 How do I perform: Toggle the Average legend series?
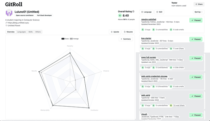pyautogui.click(x=74, y=39)
